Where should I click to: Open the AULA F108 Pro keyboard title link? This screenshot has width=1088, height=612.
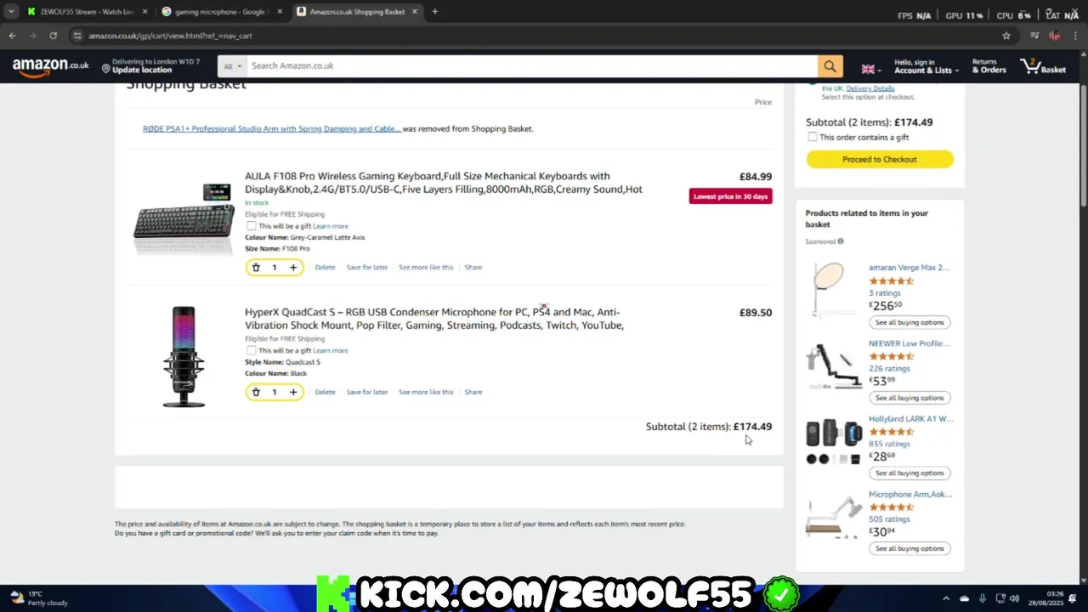444,183
